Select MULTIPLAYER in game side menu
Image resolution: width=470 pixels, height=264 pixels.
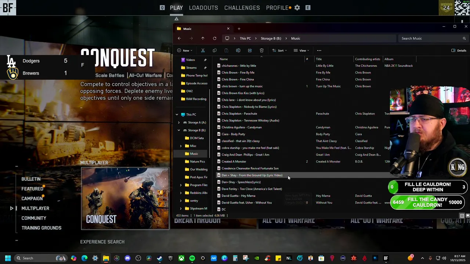point(35,208)
